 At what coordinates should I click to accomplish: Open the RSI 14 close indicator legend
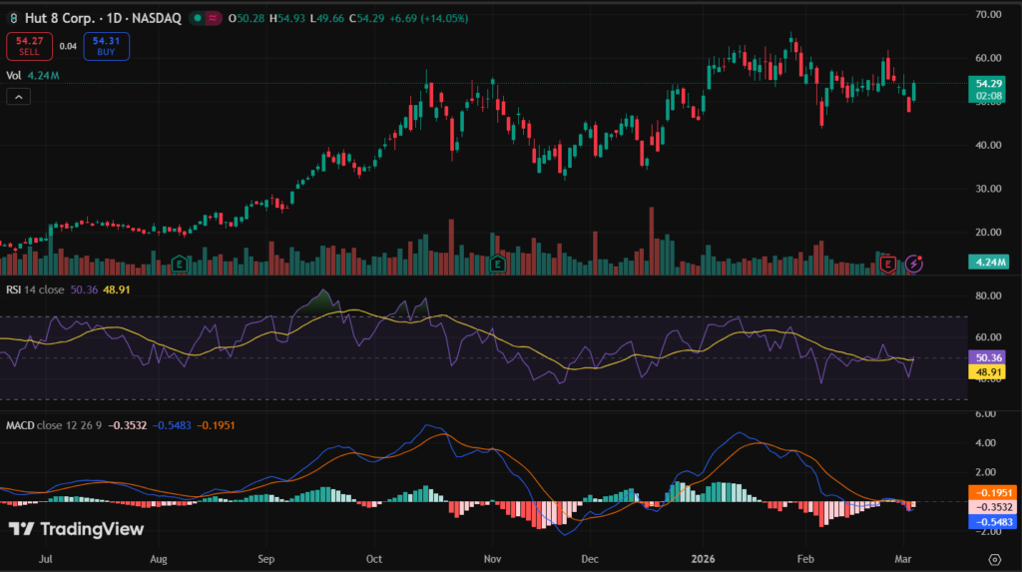(x=35, y=288)
